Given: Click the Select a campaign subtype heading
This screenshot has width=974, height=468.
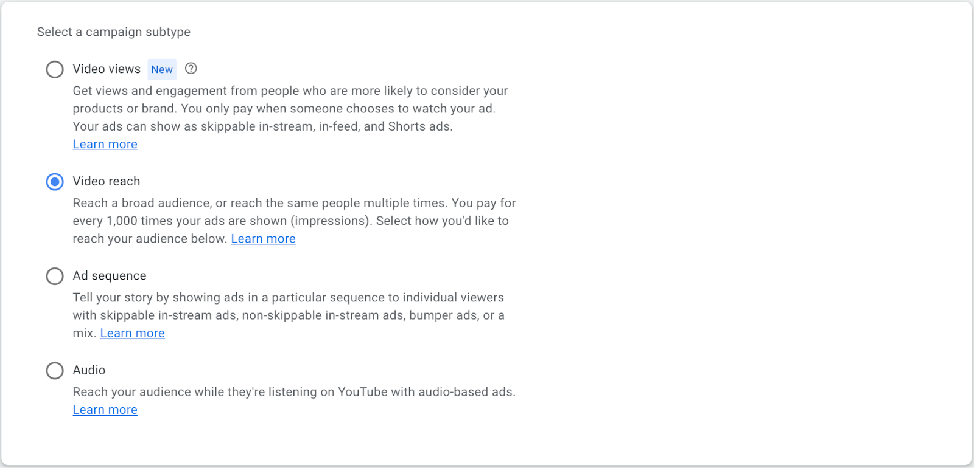Looking at the screenshot, I should point(113,32).
